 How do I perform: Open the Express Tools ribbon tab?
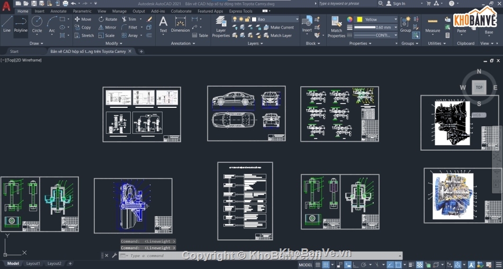point(240,11)
